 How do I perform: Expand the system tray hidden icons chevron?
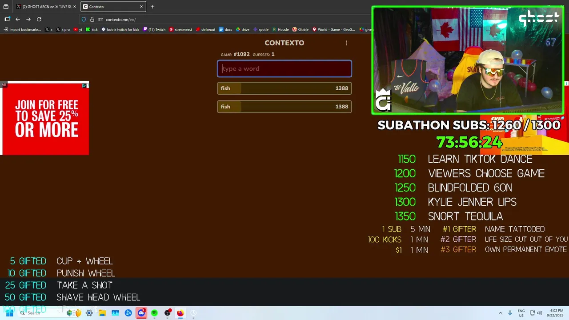[x=501, y=313]
